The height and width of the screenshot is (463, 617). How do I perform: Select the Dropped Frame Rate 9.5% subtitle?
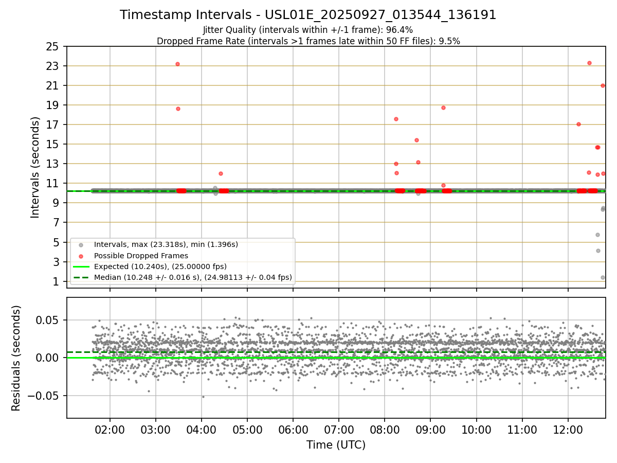pos(308,41)
